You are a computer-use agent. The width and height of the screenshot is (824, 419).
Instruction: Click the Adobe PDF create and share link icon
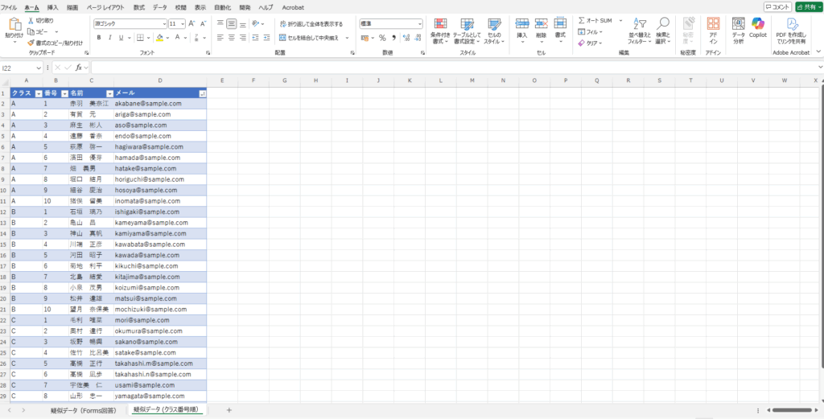[x=792, y=23]
